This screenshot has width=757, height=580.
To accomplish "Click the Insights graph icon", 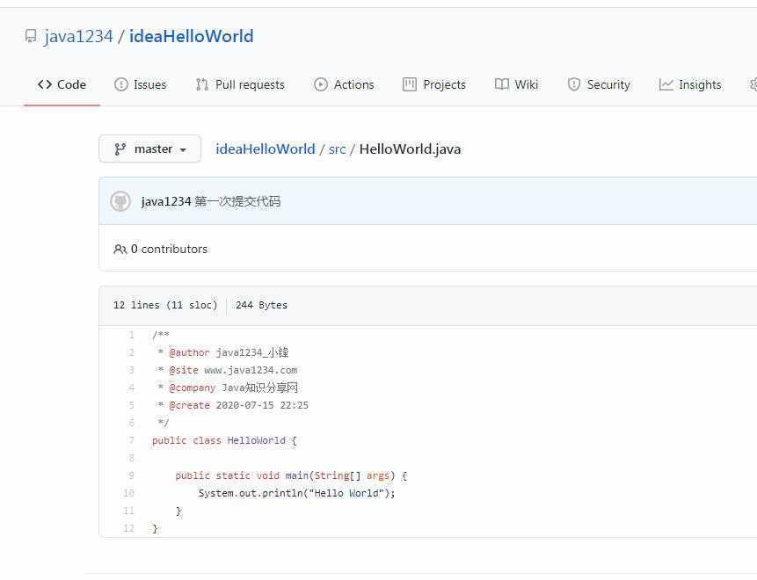I will [x=666, y=84].
